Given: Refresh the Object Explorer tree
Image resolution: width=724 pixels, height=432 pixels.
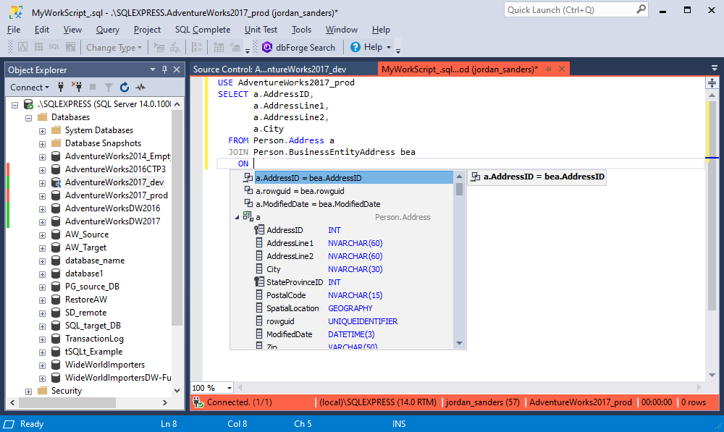Looking at the screenshot, I should coord(125,88).
